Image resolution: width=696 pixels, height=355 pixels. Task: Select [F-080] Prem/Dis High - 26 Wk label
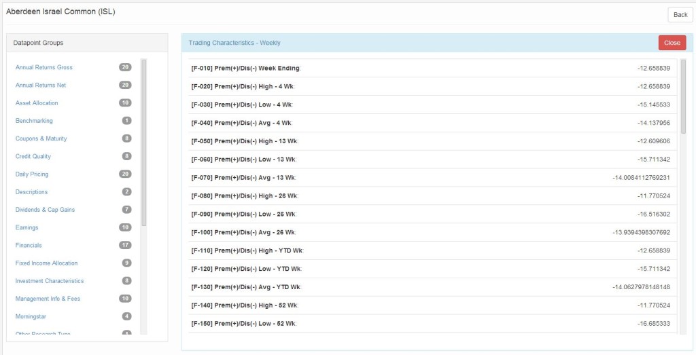tap(245, 196)
